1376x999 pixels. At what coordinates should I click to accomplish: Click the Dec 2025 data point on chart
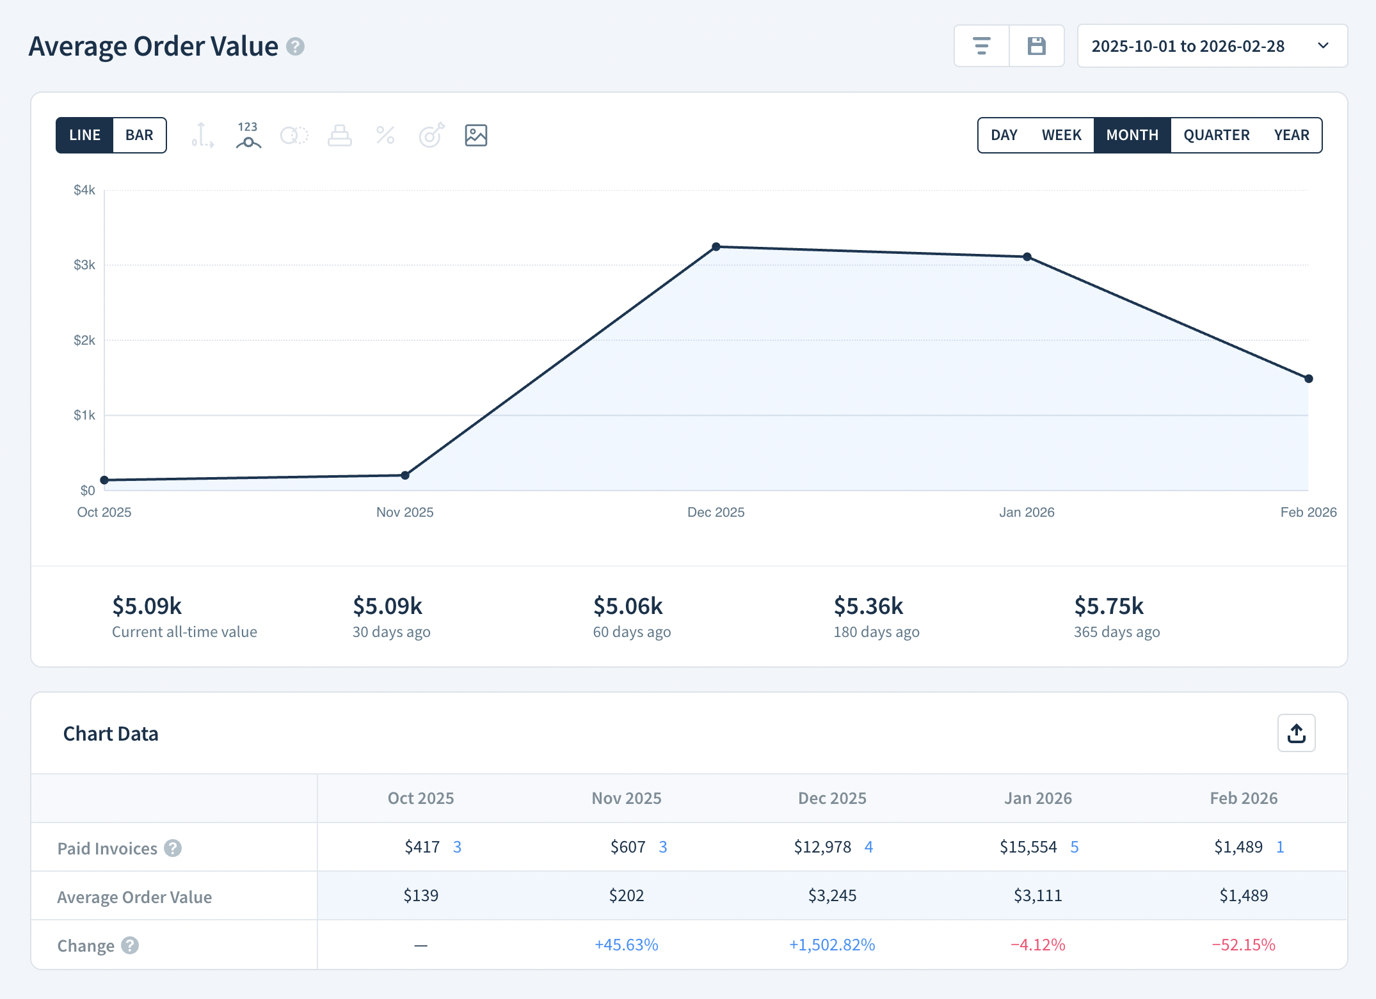point(716,246)
